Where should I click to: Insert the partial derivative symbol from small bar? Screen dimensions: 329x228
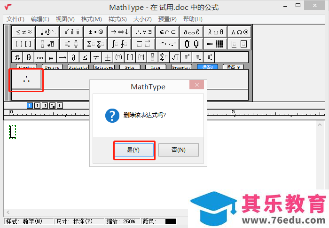pyautogui.click(x=74, y=57)
